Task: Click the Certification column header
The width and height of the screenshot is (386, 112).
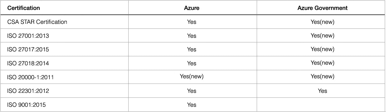Action: click(23, 8)
